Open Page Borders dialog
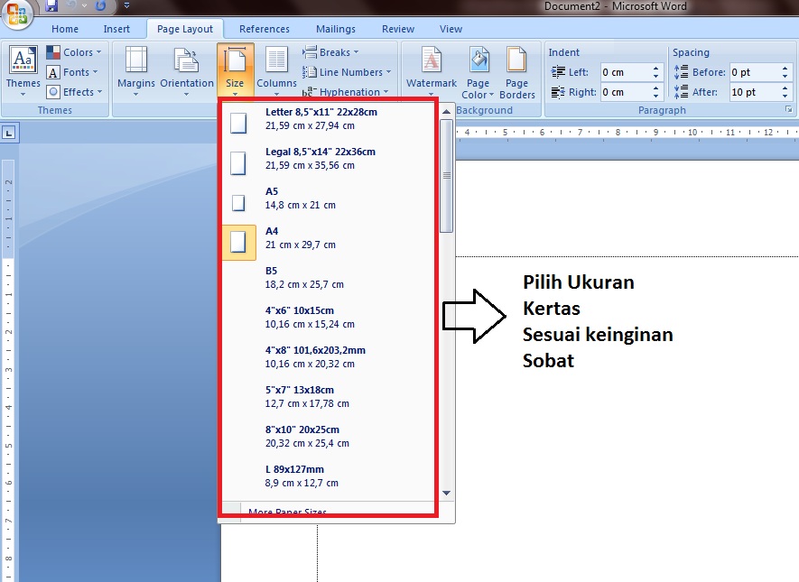The image size is (799, 582). [517, 72]
